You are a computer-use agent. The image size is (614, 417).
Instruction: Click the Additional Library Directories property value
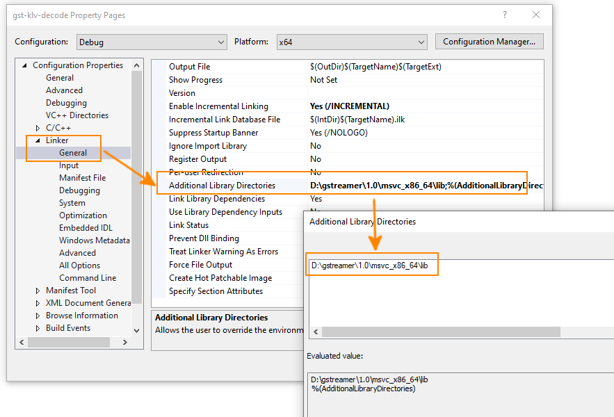424,186
